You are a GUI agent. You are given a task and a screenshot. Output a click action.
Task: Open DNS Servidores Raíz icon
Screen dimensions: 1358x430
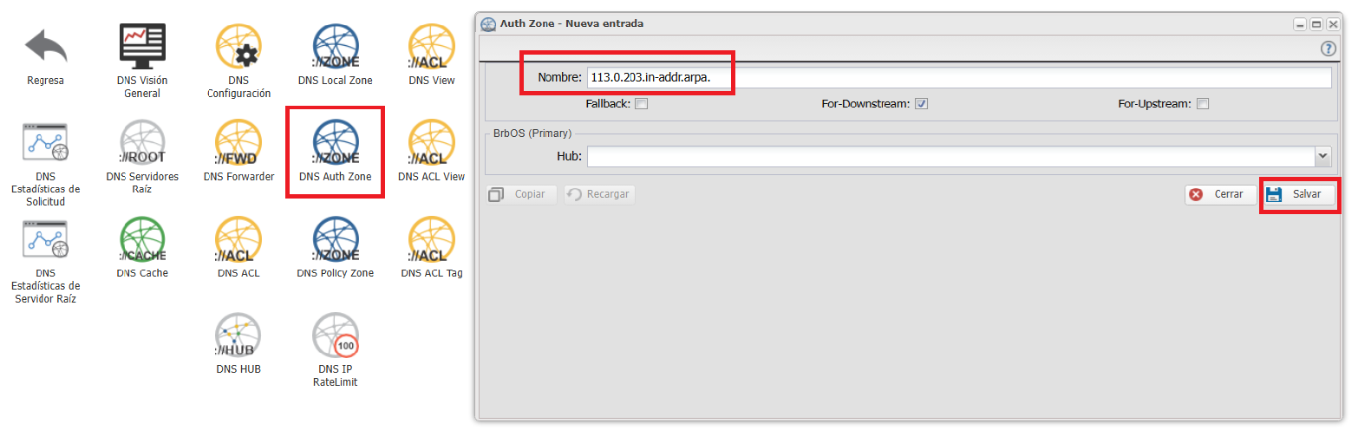pyautogui.click(x=142, y=143)
